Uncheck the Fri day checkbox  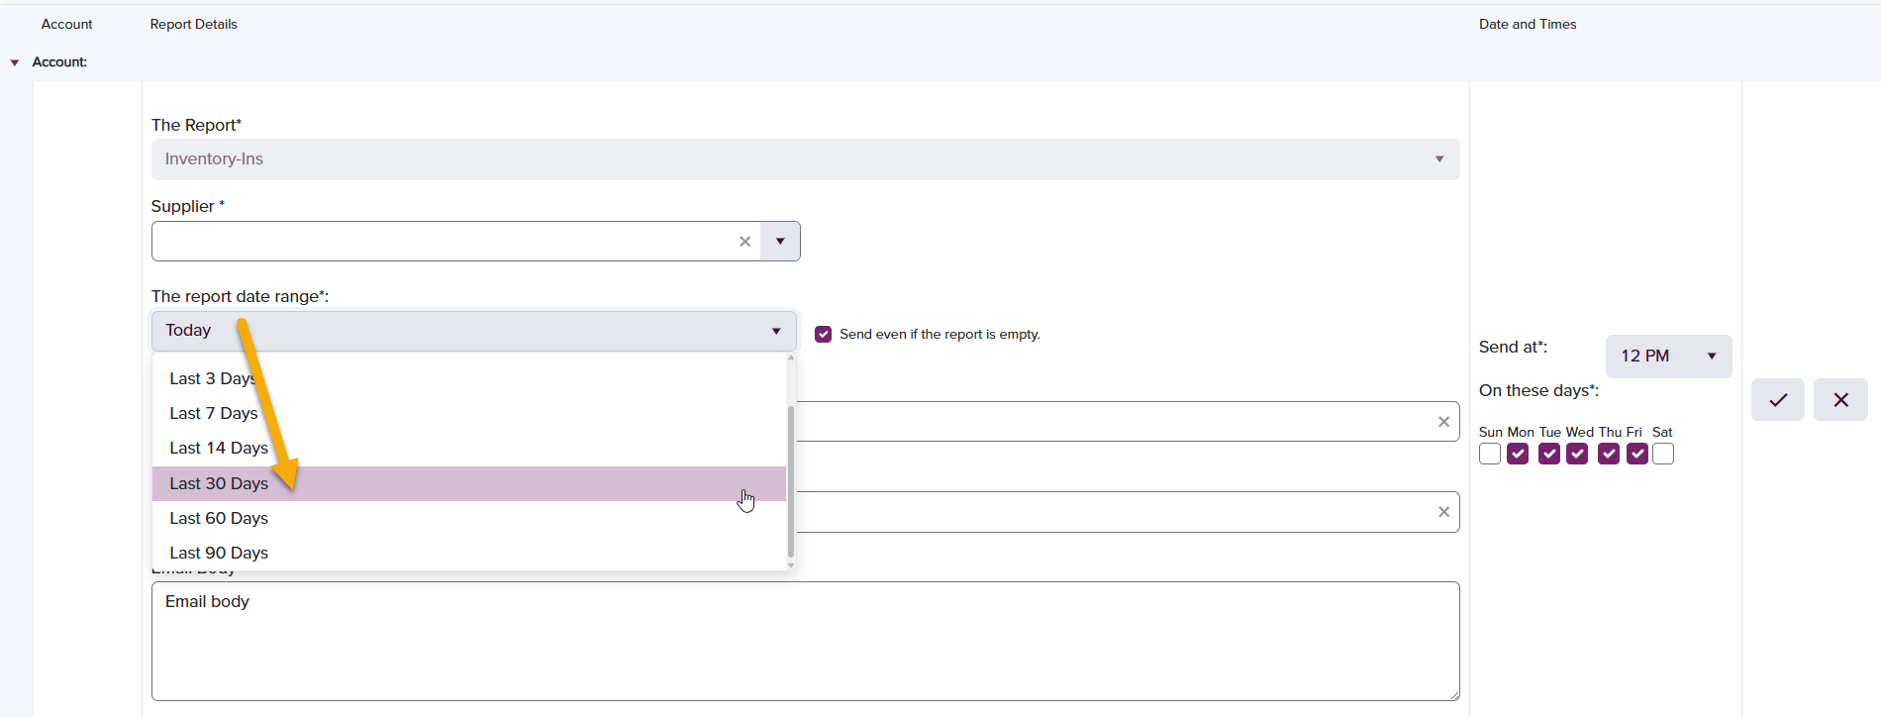(x=1637, y=454)
